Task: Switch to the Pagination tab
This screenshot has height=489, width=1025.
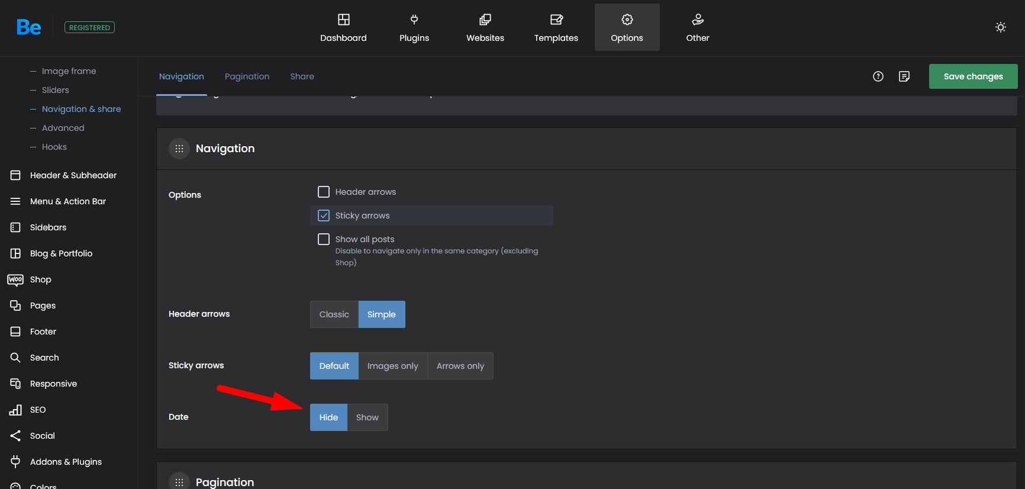Action: (247, 76)
